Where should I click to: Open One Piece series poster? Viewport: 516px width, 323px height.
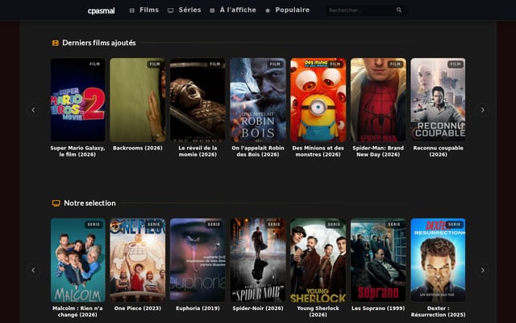pos(138,260)
